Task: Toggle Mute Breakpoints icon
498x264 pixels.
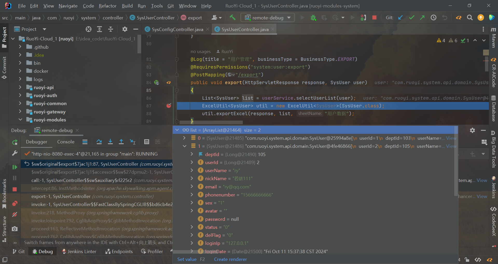Action: pos(15,215)
